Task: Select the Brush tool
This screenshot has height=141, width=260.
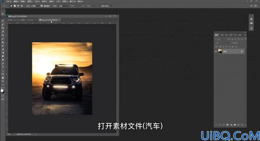Action: (x=3, y=39)
